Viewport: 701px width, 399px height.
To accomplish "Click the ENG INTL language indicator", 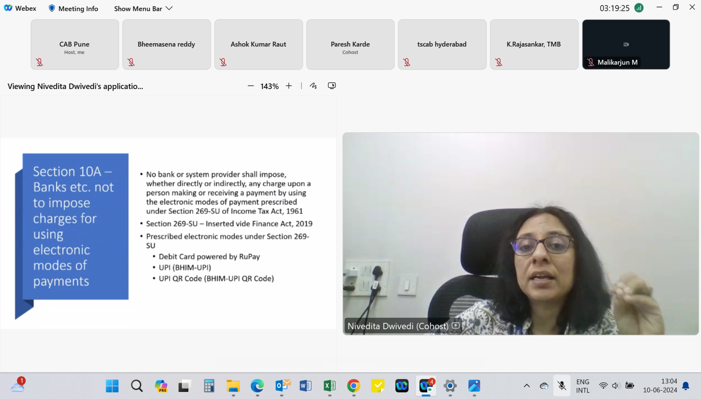I will pos(583,386).
